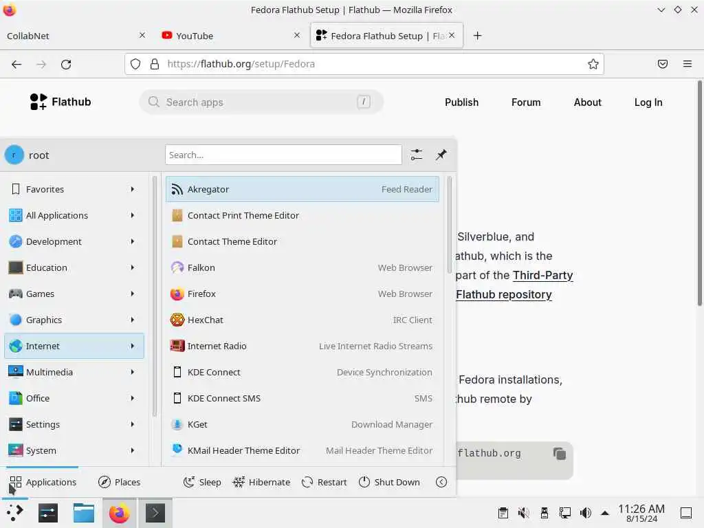704x528 pixels.
Task: Expand All Applications category
Action: pyautogui.click(x=74, y=215)
